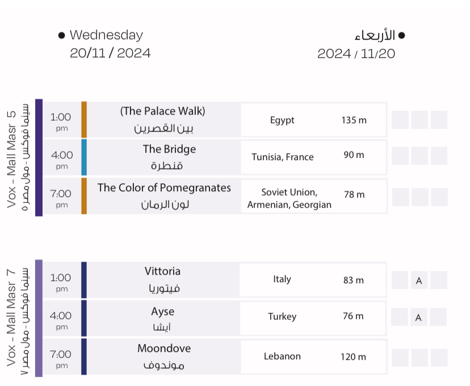
Task: Open The Color of Pomegranates film
Action: 164,188
